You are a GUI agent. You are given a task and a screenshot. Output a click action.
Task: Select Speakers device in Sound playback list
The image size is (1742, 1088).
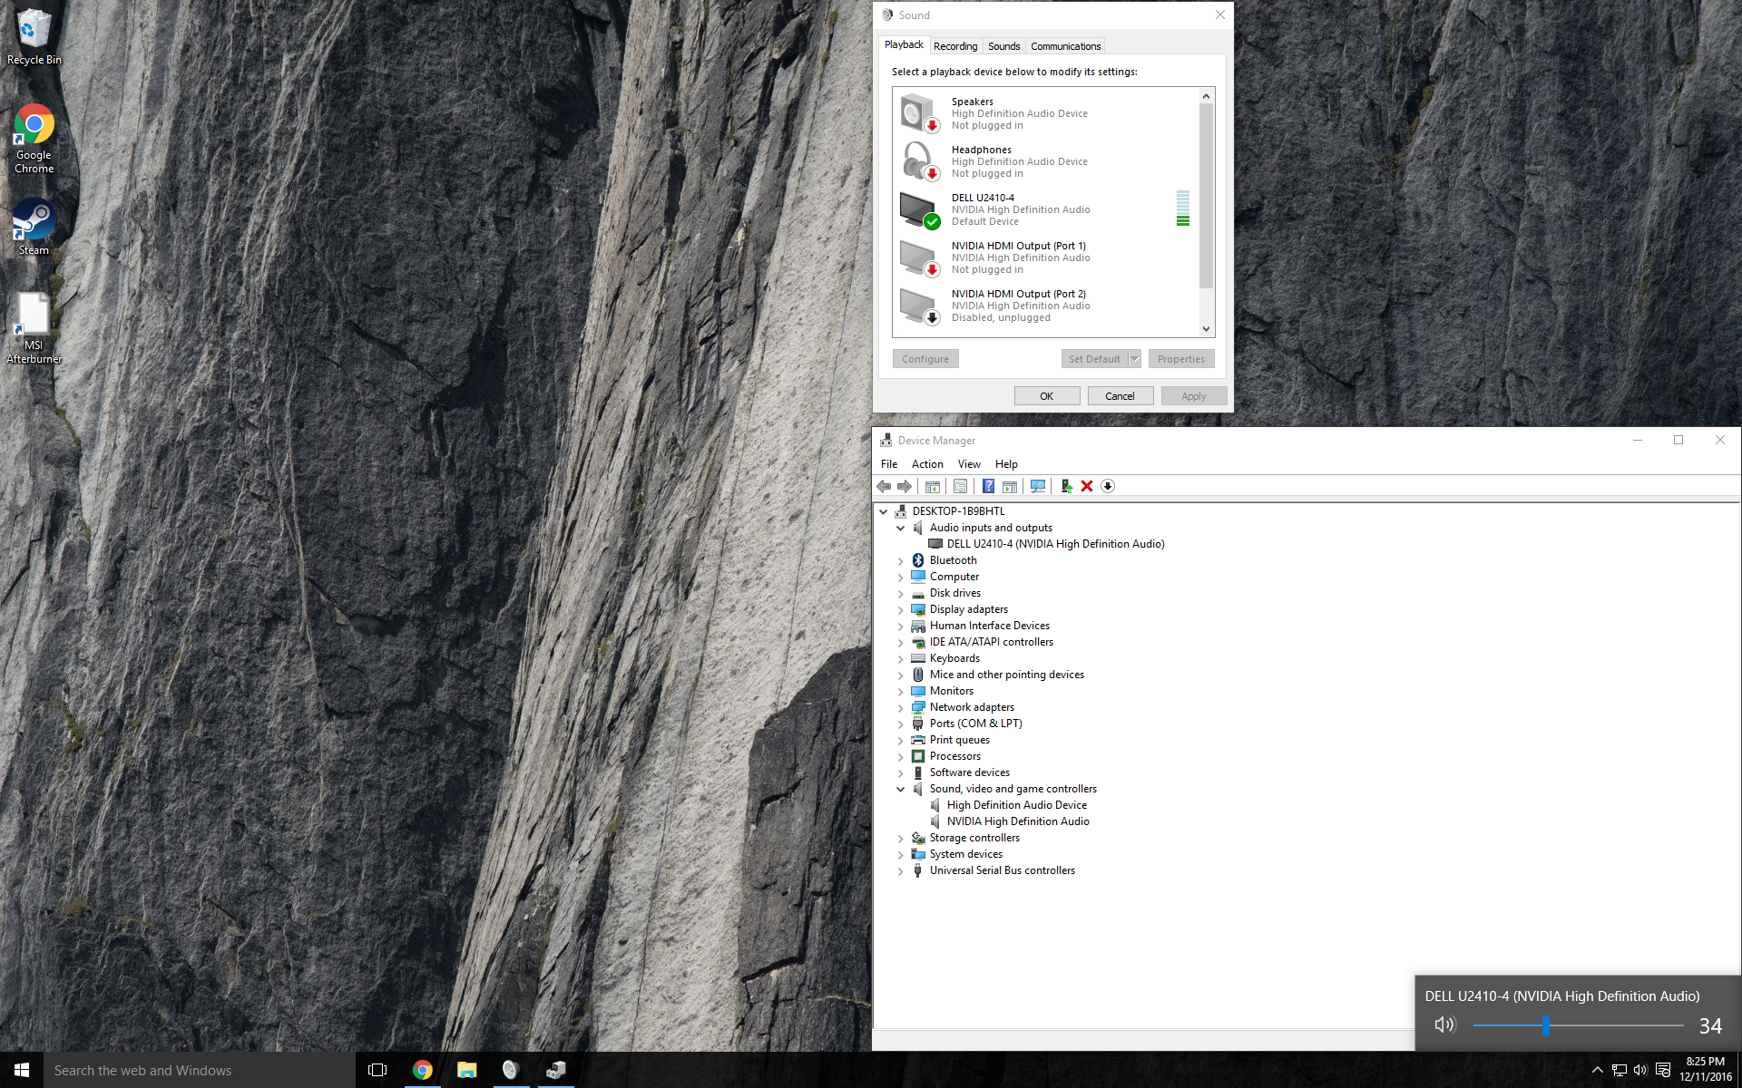pos(1047,113)
